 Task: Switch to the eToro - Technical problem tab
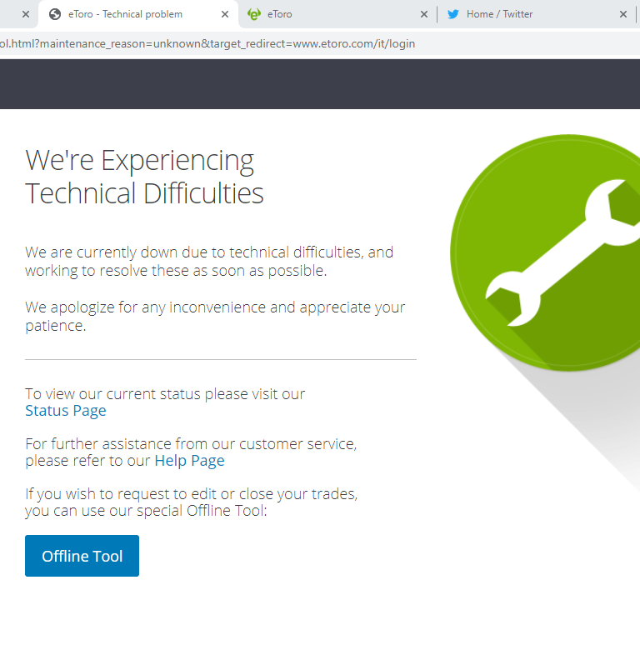(137, 14)
